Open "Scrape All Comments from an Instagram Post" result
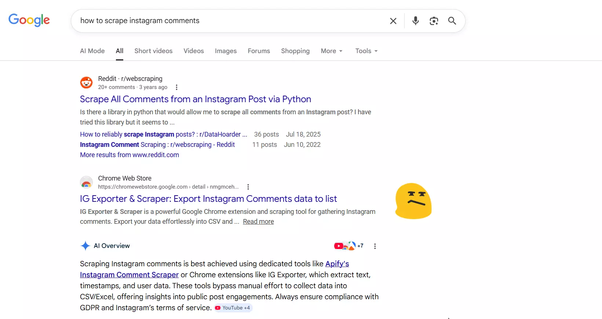 click(195, 99)
